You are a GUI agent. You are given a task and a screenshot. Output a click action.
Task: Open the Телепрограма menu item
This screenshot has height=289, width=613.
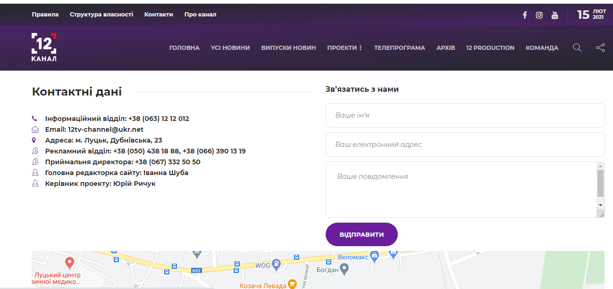click(399, 48)
